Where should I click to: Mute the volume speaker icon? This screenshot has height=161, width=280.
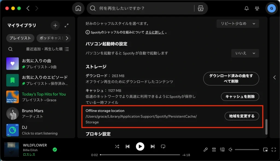point(230,150)
